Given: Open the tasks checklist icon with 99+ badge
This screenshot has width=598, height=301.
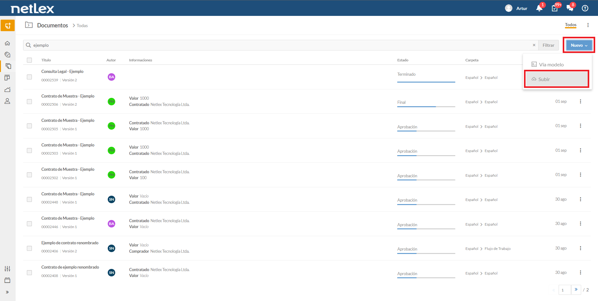Looking at the screenshot, I should pos(555,8).
